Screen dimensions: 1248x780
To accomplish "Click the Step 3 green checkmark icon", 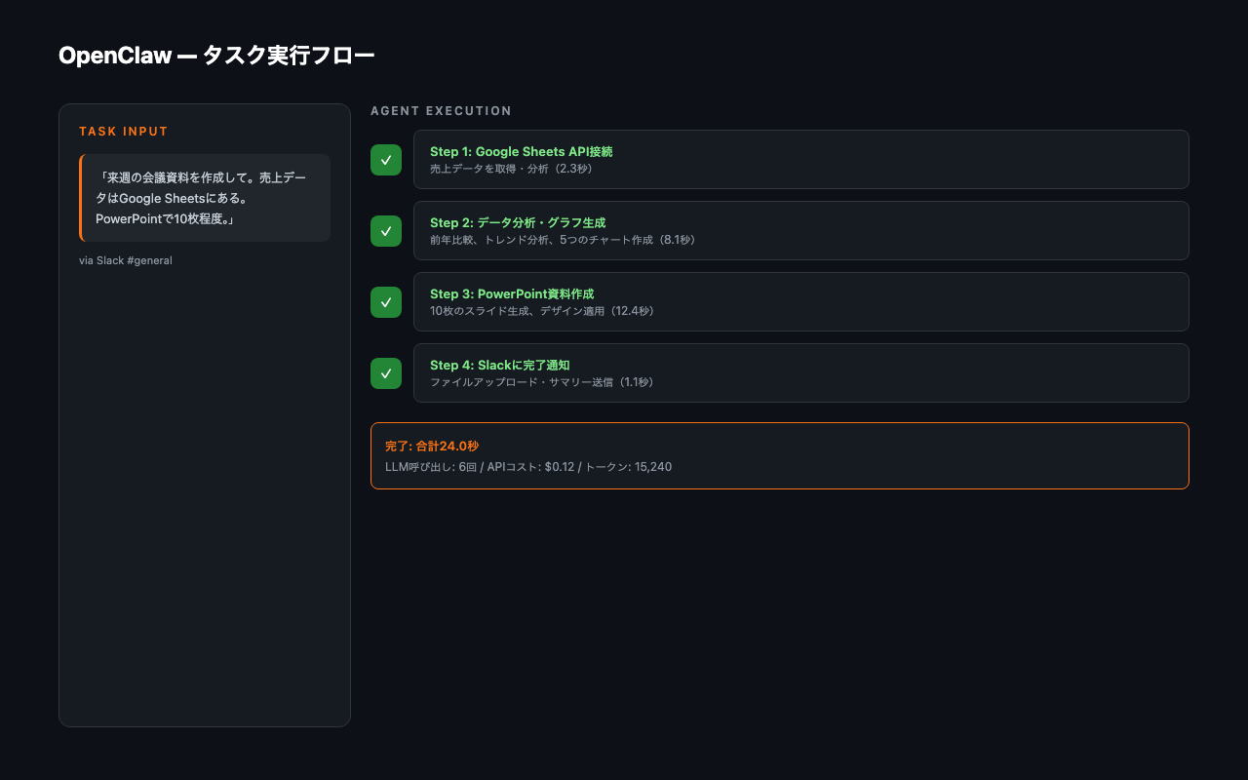I will [385, 301].
